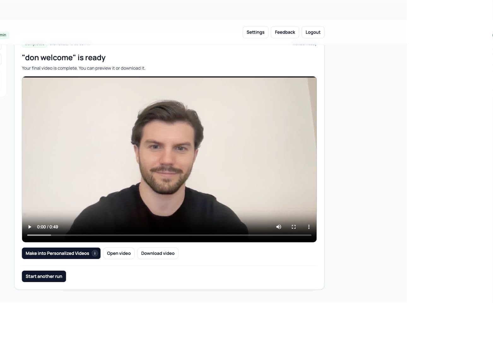Log out using the Logout button
This screenshot has width=493, height=353.
tap(313, 32)
